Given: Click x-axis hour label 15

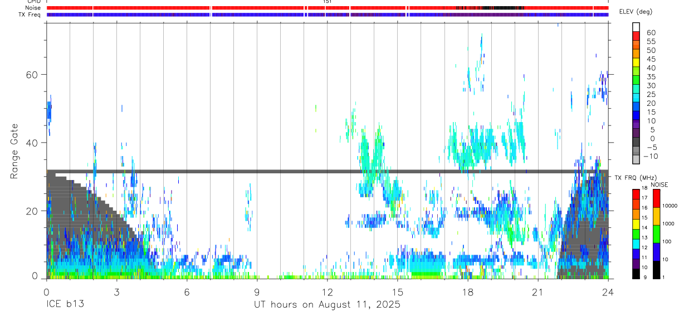Looking at the screenshot, I should tap(397, 292).
